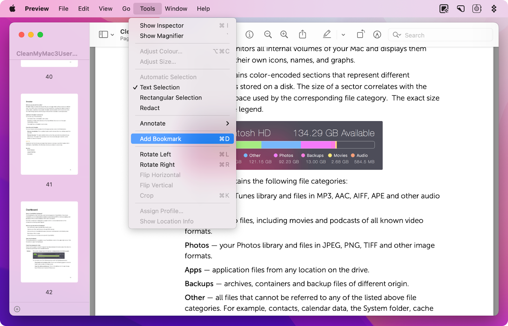Open the Help menu
Image resolution: width=508 pixels, height=326 pixels.
(x=203, y=9)
